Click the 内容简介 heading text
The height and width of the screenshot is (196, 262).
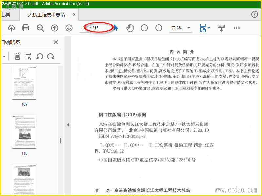182,52
